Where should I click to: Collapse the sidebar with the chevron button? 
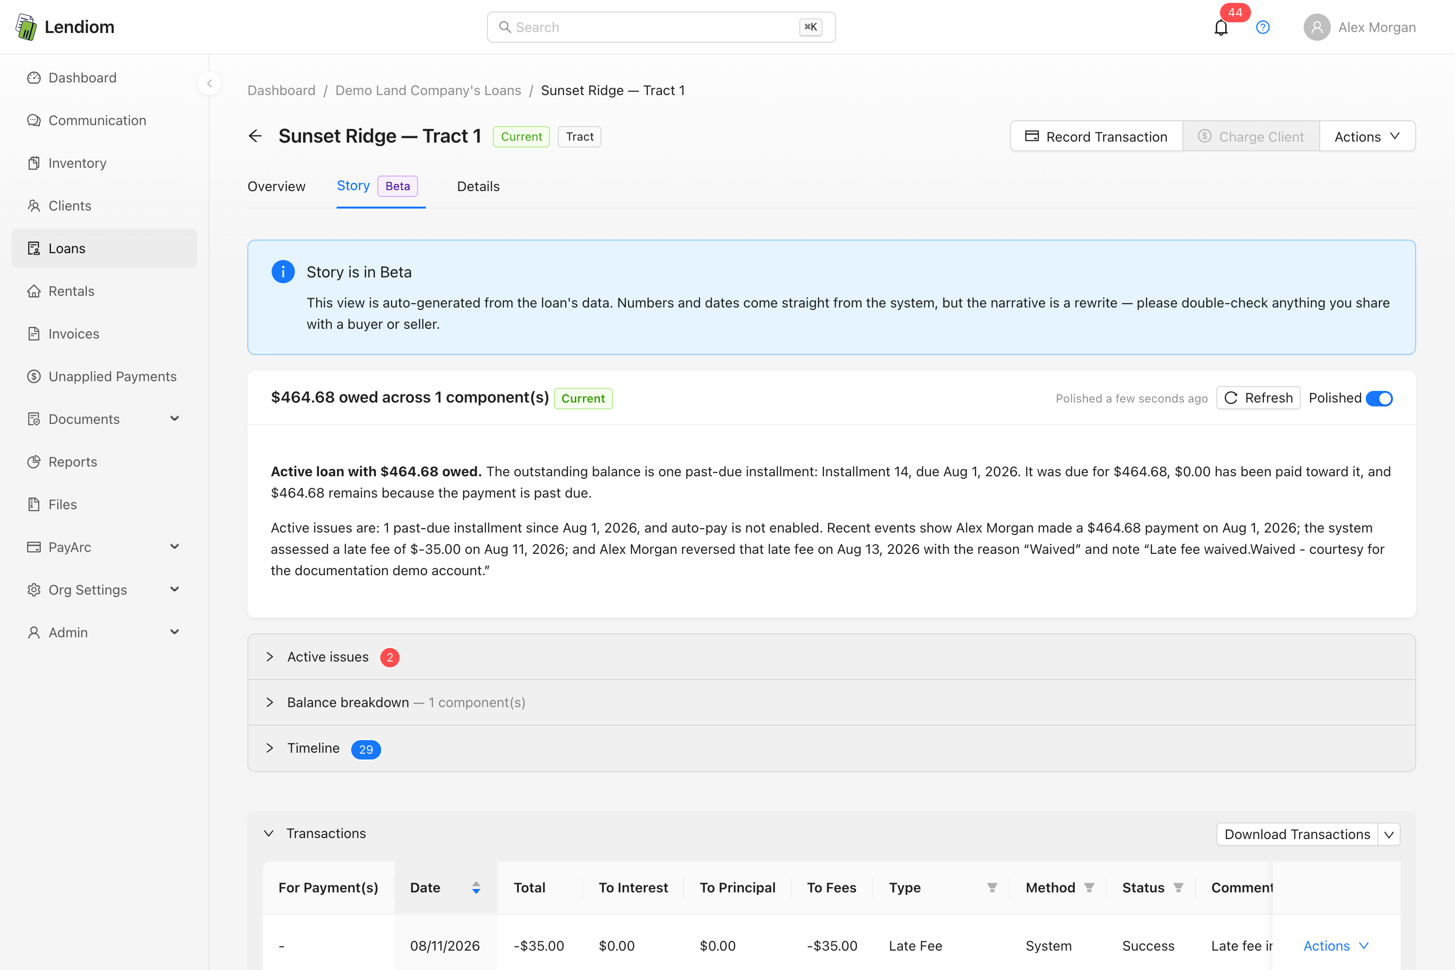tap(210, 83)
